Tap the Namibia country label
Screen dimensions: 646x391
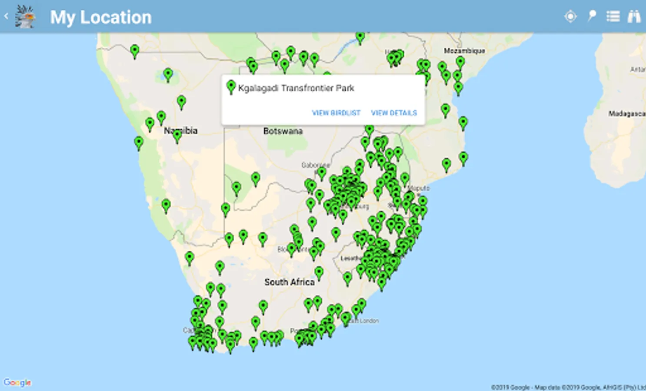coord(181,131)
